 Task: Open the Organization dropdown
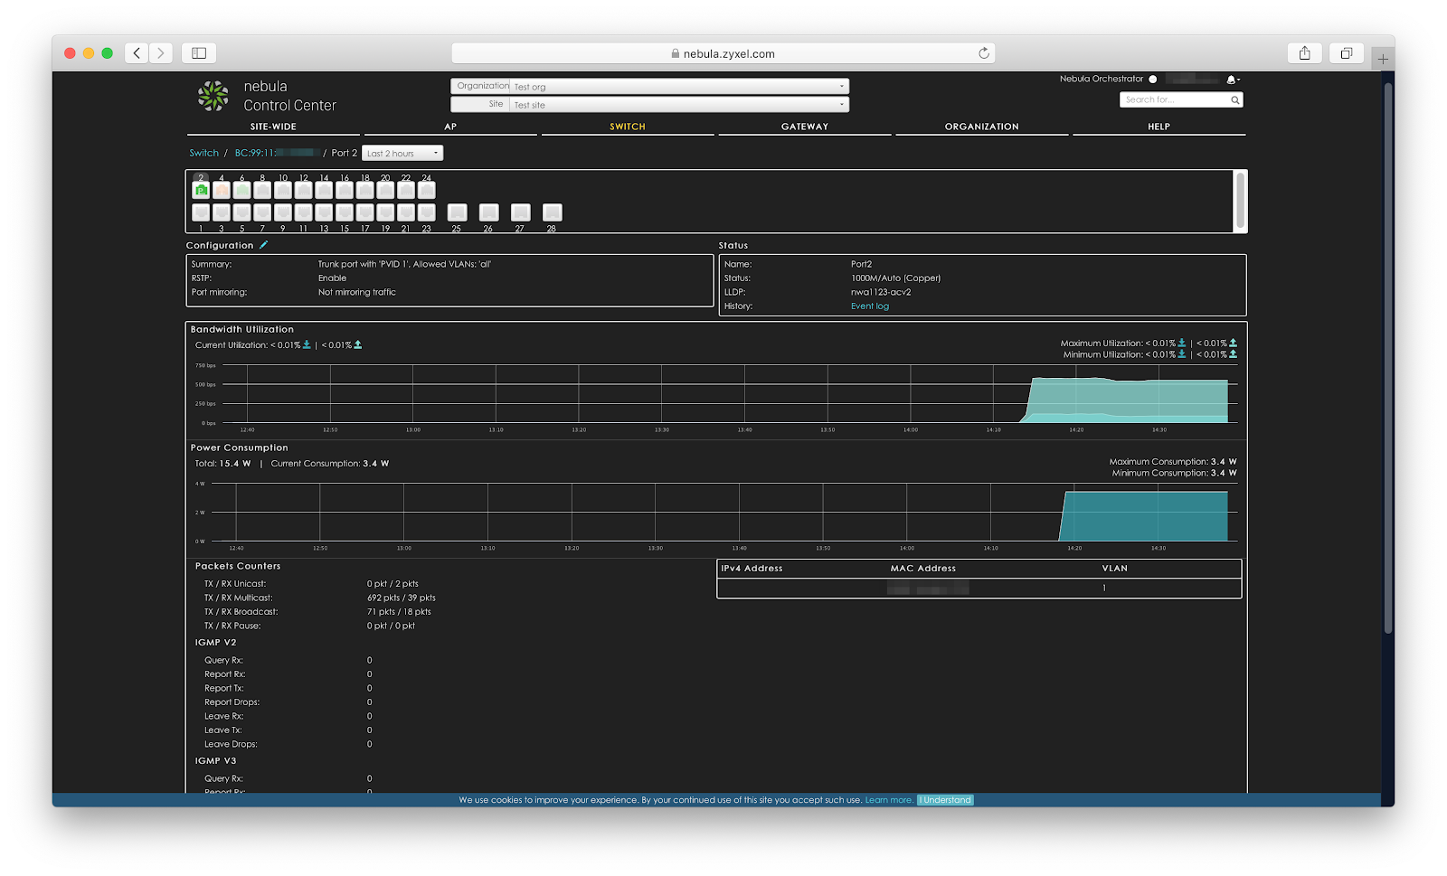tap(678, 87)
